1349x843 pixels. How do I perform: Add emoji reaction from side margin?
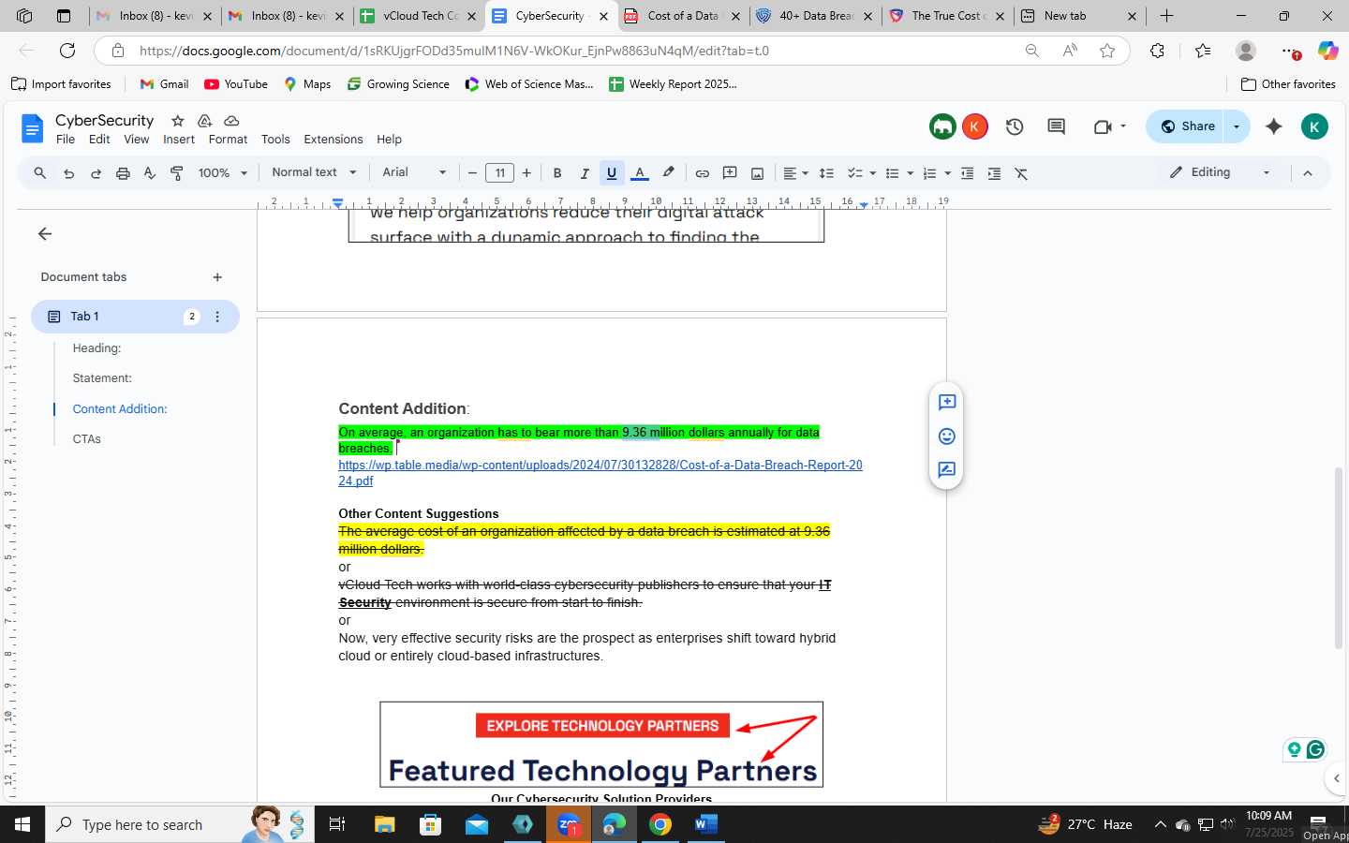(947, 436)
